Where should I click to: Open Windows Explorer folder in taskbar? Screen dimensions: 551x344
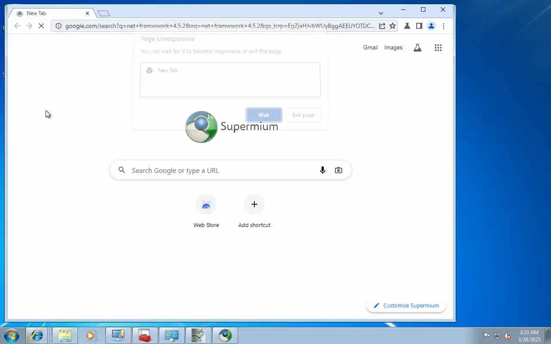coord(65,335)
